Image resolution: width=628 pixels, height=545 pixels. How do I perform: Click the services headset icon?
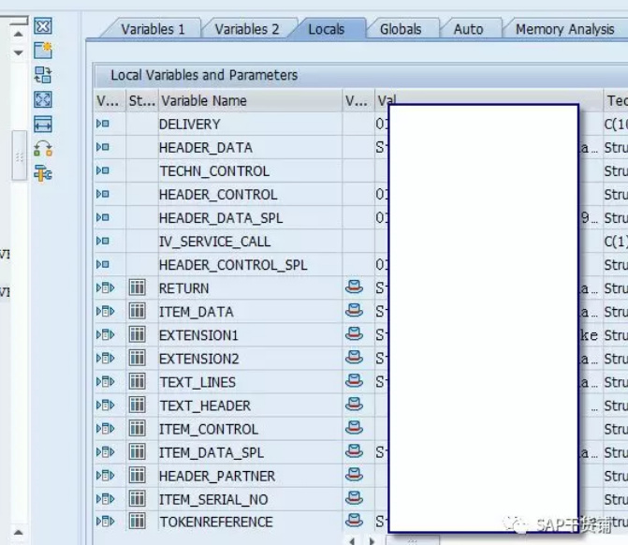[x=43, y=149]
